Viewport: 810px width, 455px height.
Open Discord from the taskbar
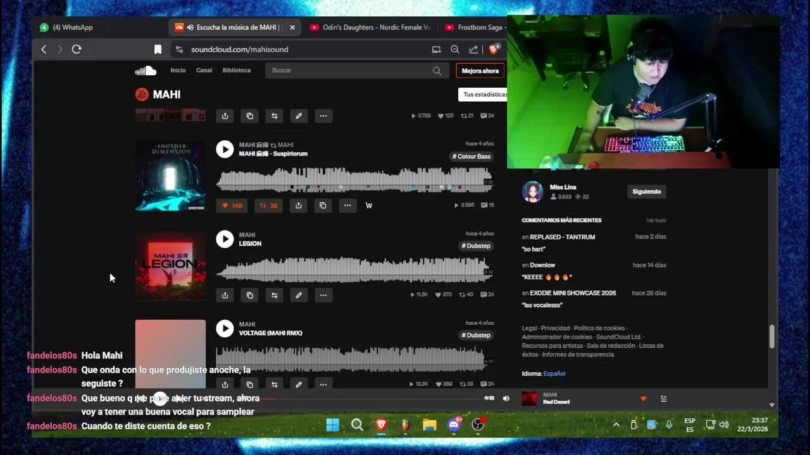pos(454,425)
